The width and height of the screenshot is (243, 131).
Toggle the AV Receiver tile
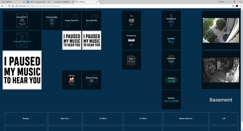(131, 40)
